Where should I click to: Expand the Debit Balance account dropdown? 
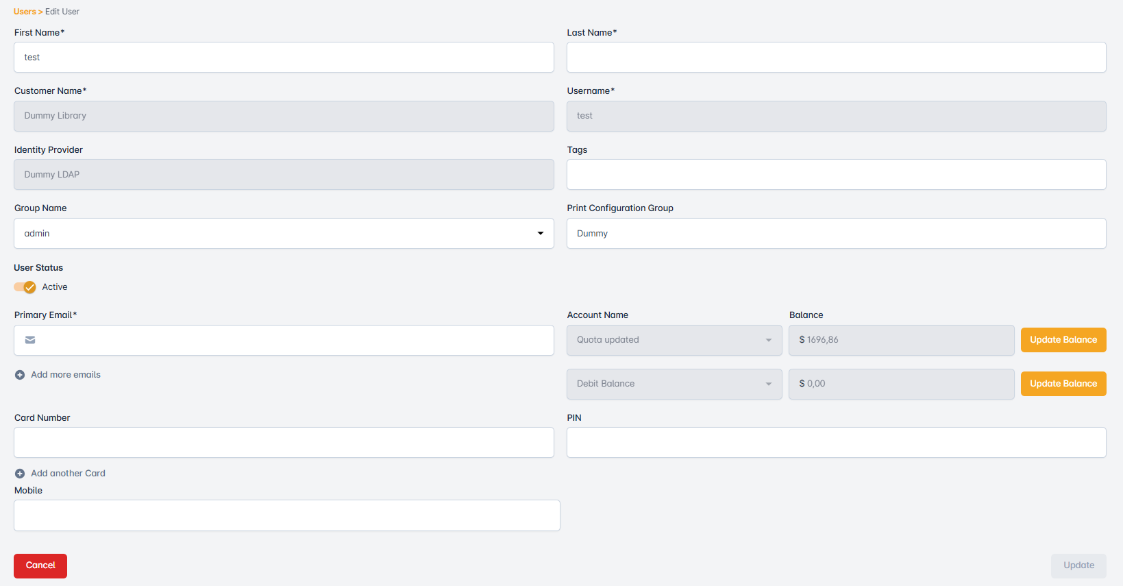tap(674, 384)
